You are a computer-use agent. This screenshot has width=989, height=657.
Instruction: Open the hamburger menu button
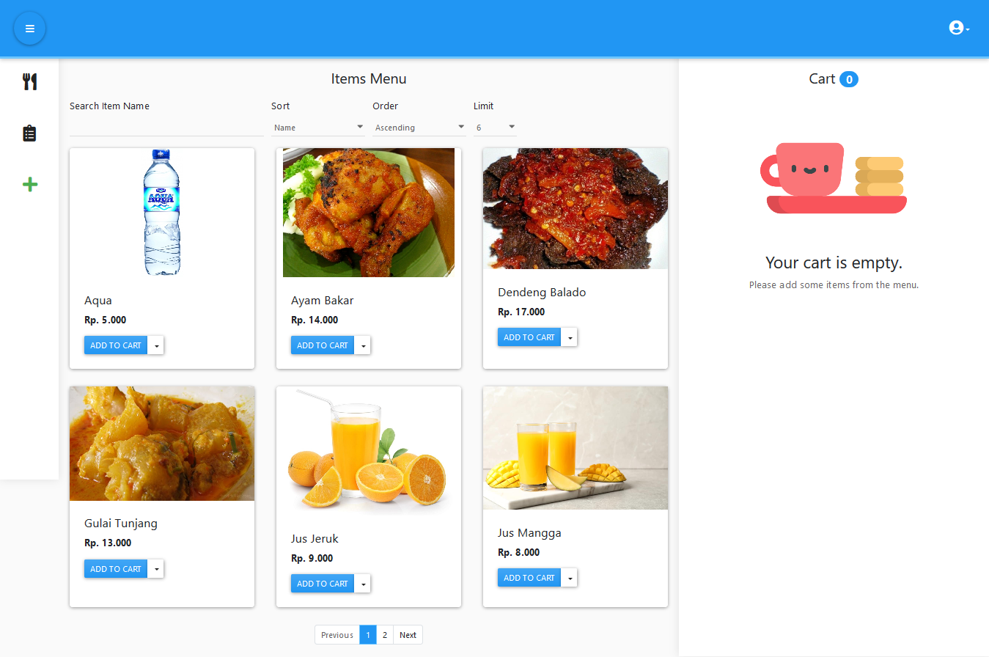[29, 29]
